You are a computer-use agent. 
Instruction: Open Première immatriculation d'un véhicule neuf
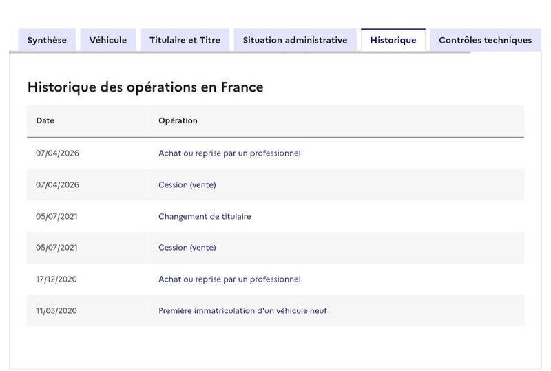point(242,311)
